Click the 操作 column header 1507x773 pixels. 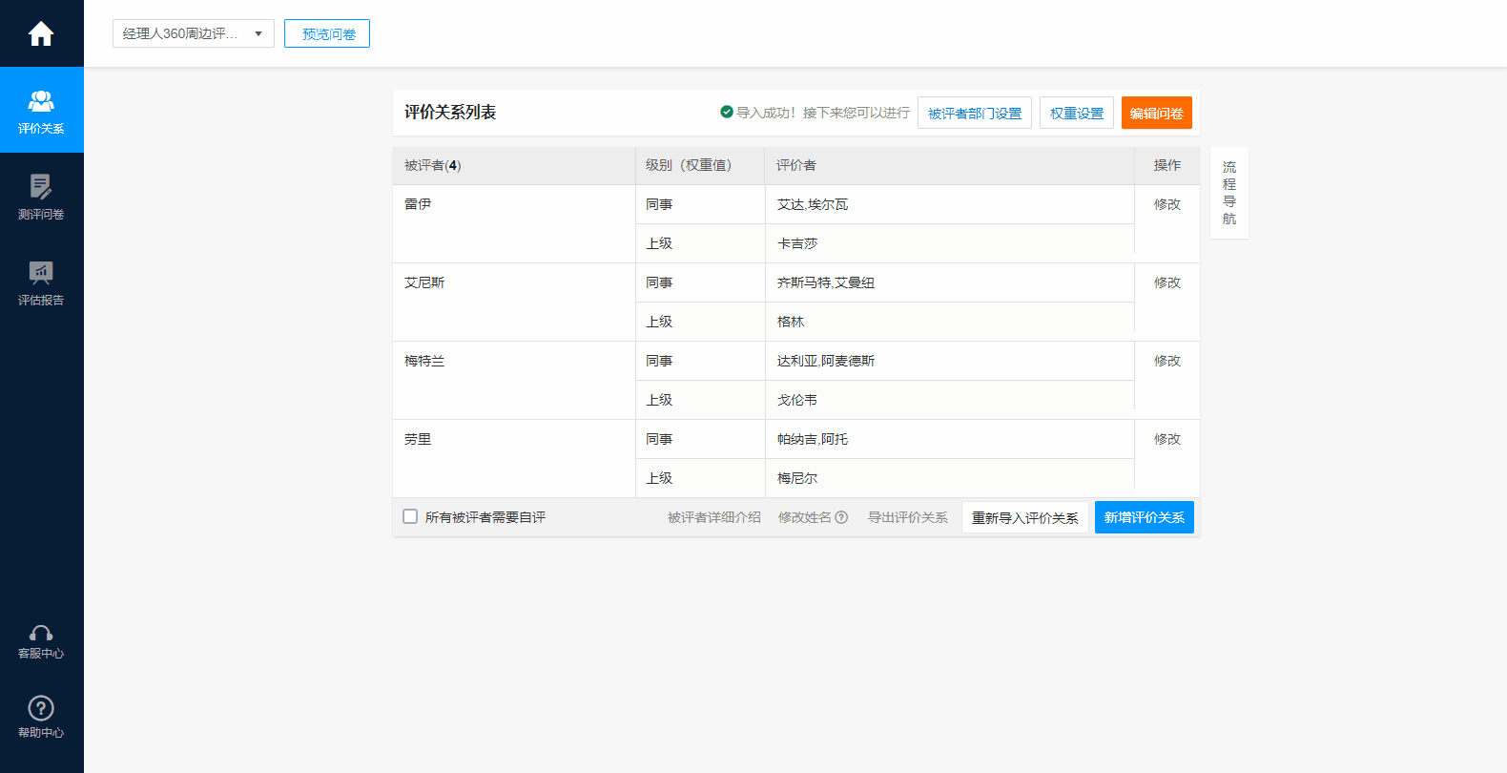1167,165
